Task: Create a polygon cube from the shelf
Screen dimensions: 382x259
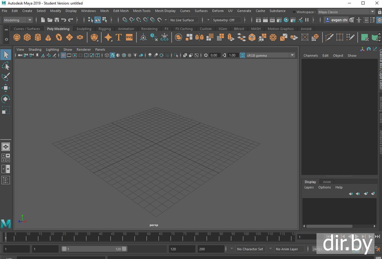Action: (x=27, y=38)
